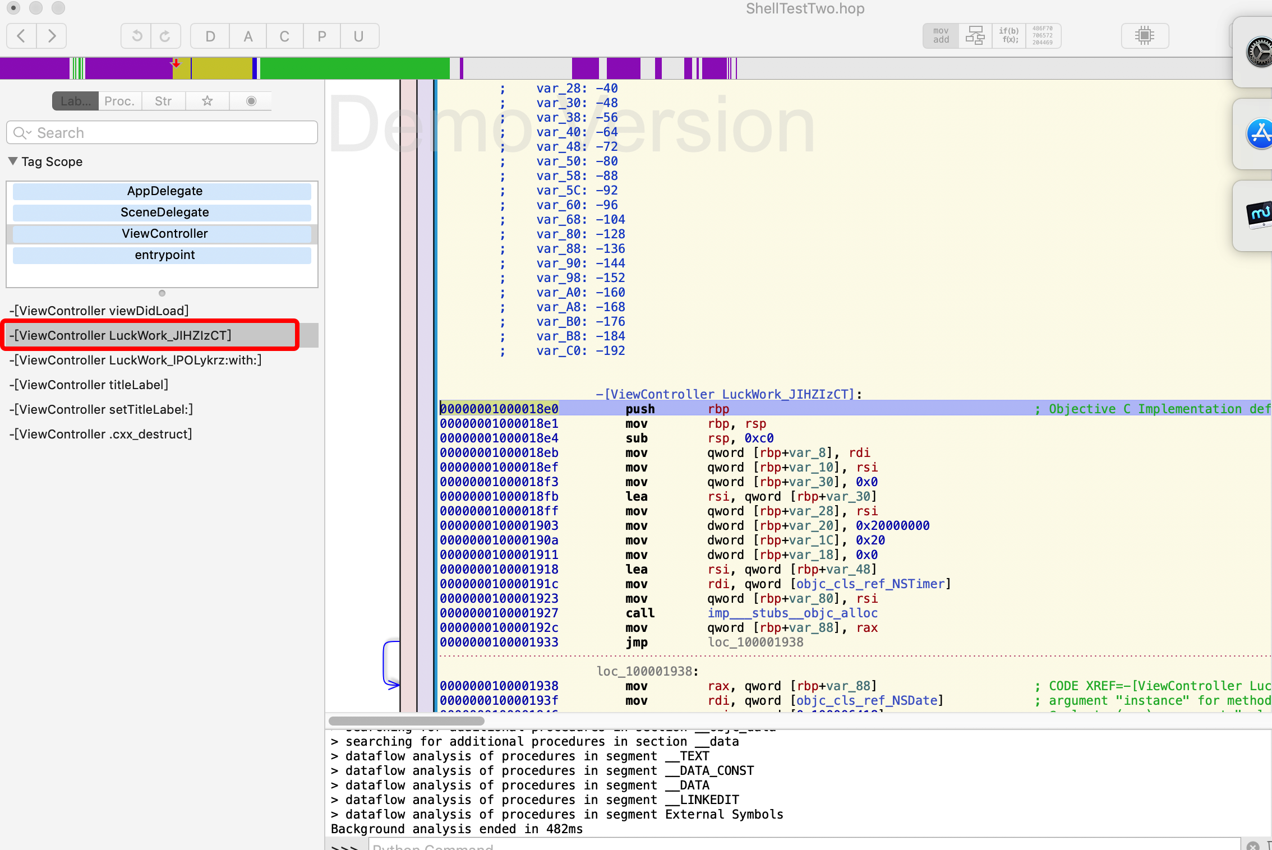Screen dimensions: 1272x850
Task: Click the redo arrow icon
Action: tap(165, 36)
